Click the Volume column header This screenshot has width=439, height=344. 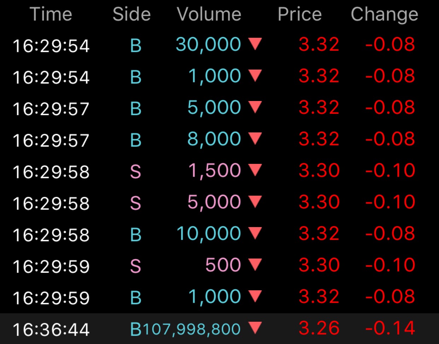click(209, 14)
